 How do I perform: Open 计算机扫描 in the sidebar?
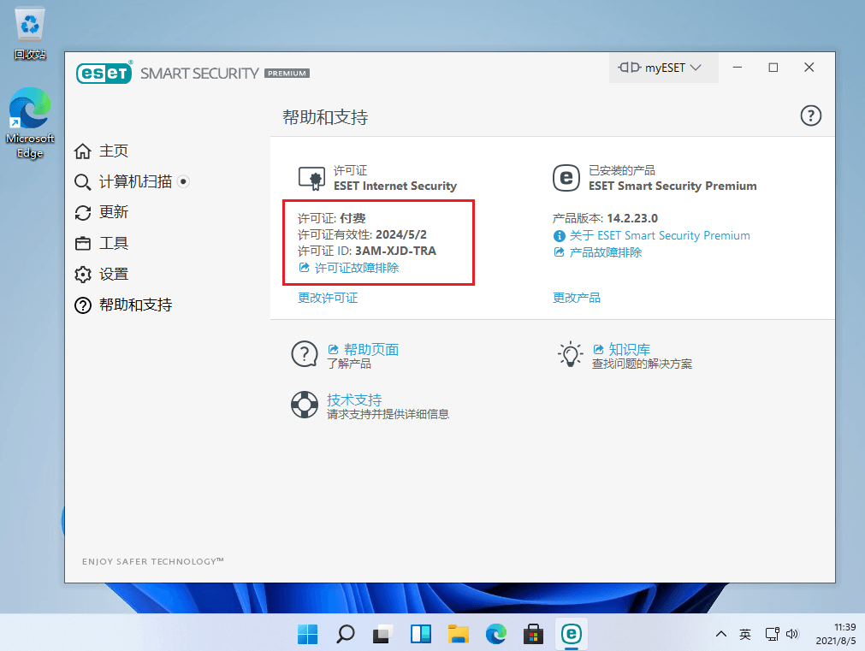click(x=135, y=181)
